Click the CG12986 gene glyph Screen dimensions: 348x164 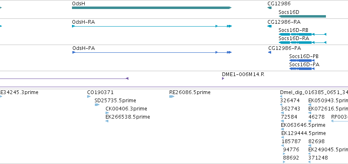[x=269, y=8]
